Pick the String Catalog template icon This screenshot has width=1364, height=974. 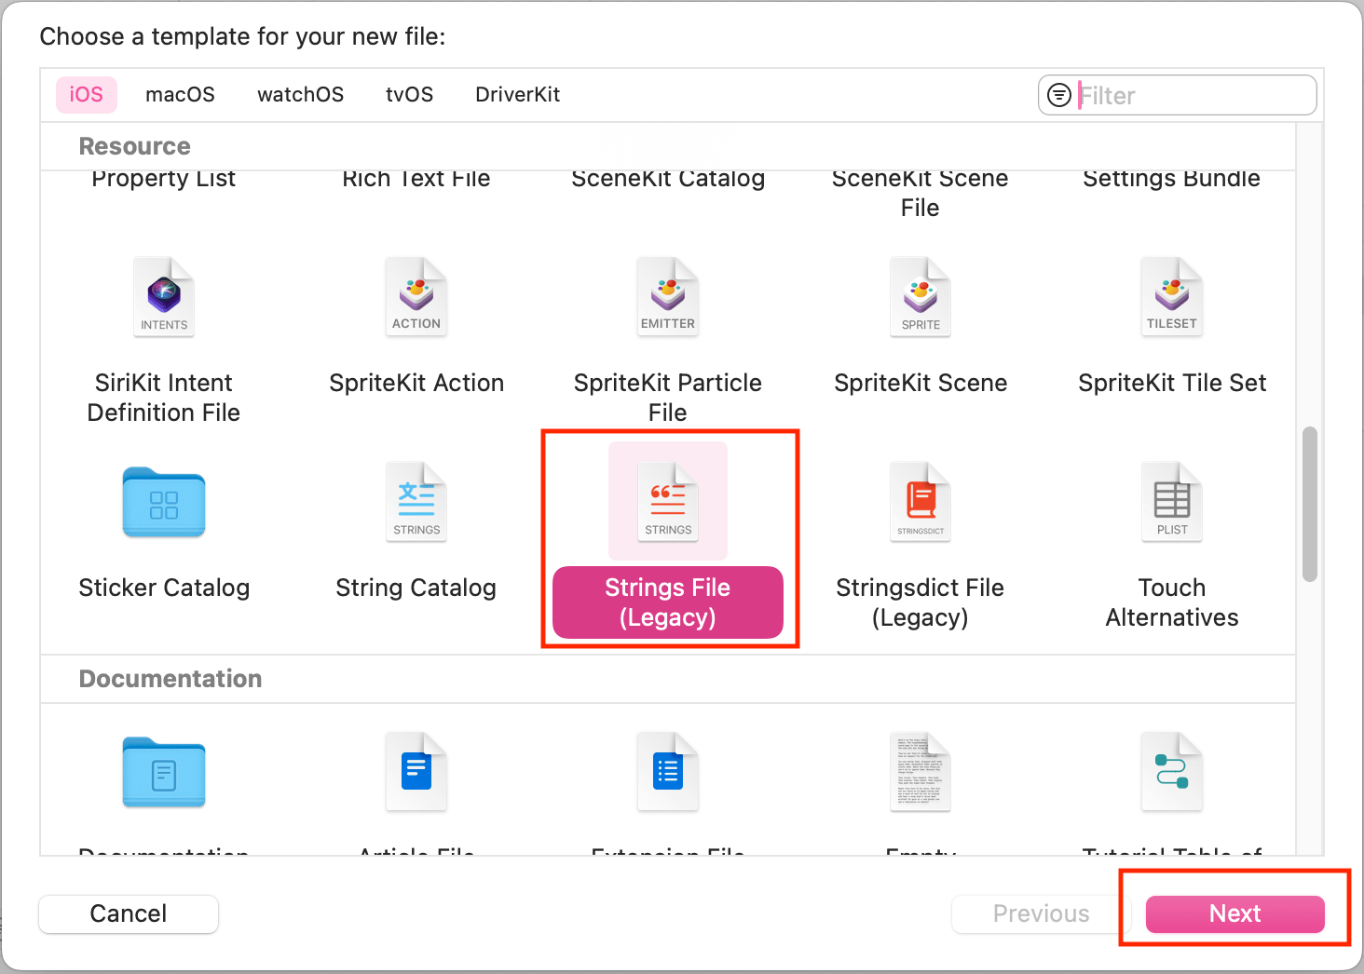pos(416,501)
